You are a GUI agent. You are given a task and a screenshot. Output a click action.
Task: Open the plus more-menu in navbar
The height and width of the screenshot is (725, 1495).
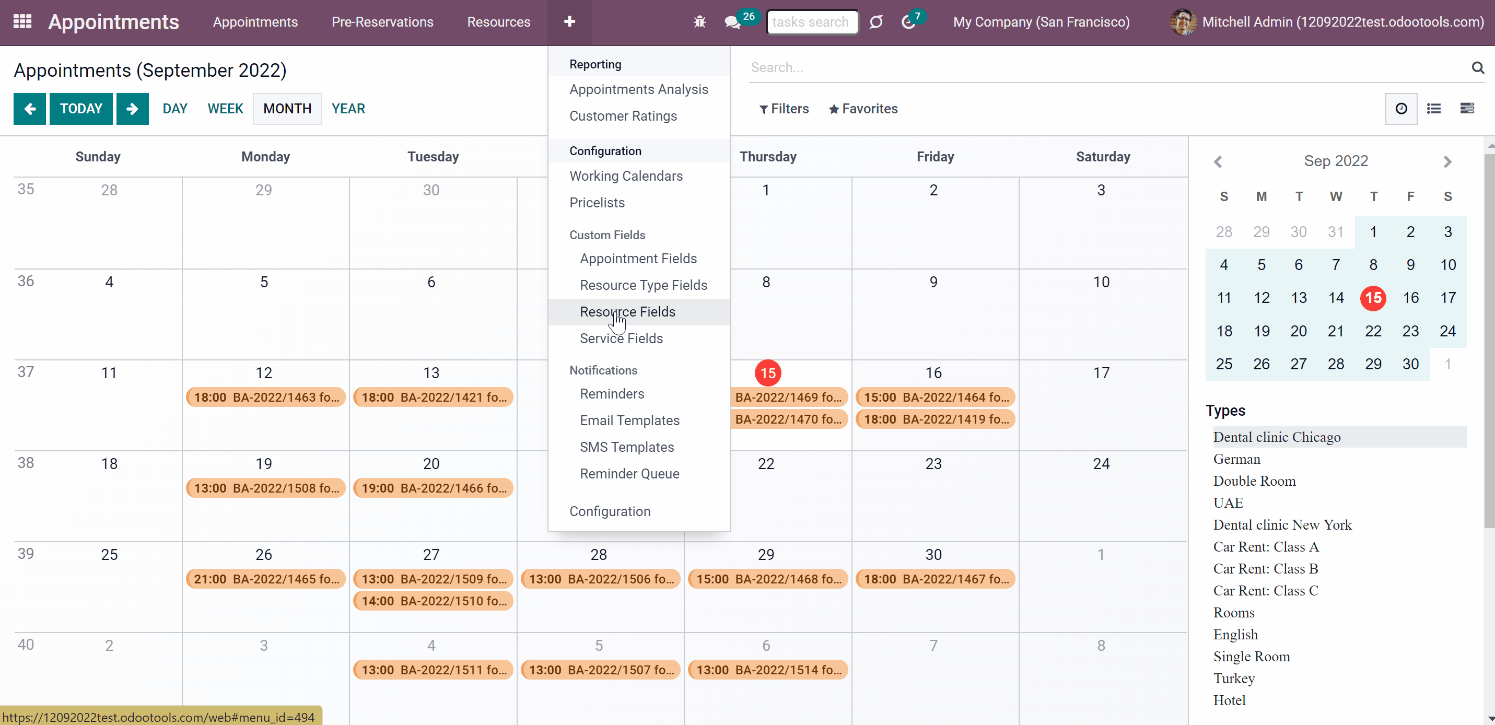coord(569,22)
